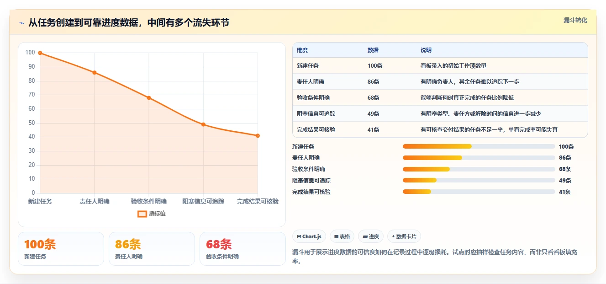Click the 维度 column header
606x284 pixels.
point(302,50)
